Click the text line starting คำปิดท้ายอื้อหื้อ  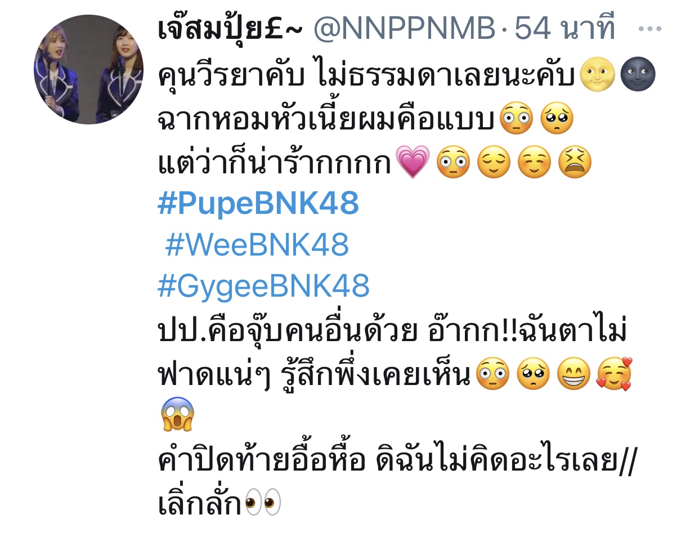(x=396, y=460)
